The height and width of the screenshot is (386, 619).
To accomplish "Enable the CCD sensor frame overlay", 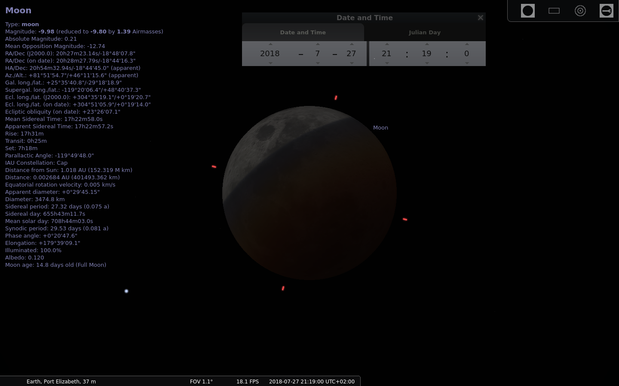I will [554, 11].
